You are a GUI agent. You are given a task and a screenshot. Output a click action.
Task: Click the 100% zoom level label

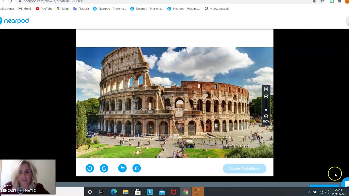266,122
